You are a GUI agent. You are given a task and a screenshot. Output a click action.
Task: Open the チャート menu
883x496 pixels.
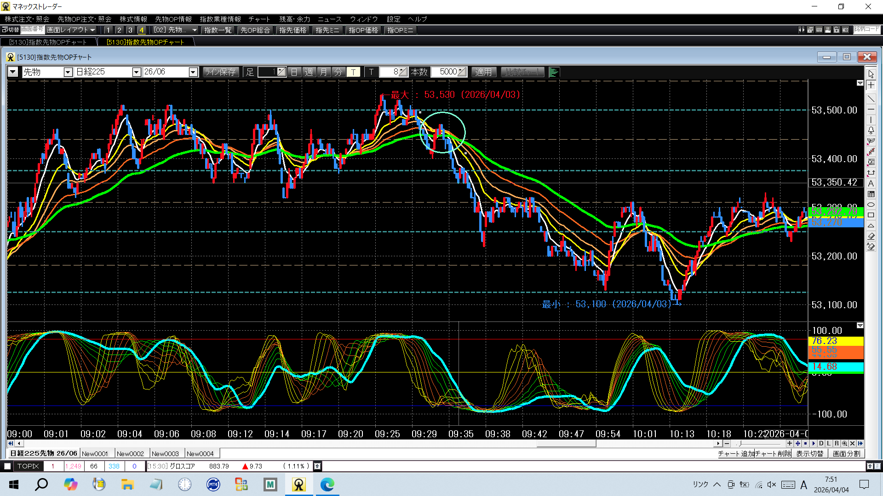pyautogui.click(x=259, y=19)
